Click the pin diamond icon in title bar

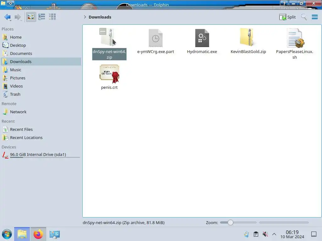coord(10,3)
